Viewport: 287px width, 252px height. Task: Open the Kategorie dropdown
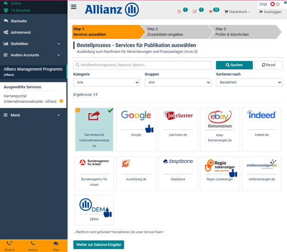[107, 82]
